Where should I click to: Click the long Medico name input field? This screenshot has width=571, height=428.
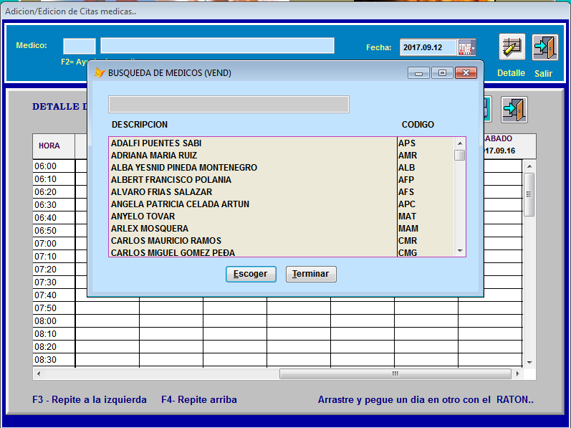pos(217,46)
